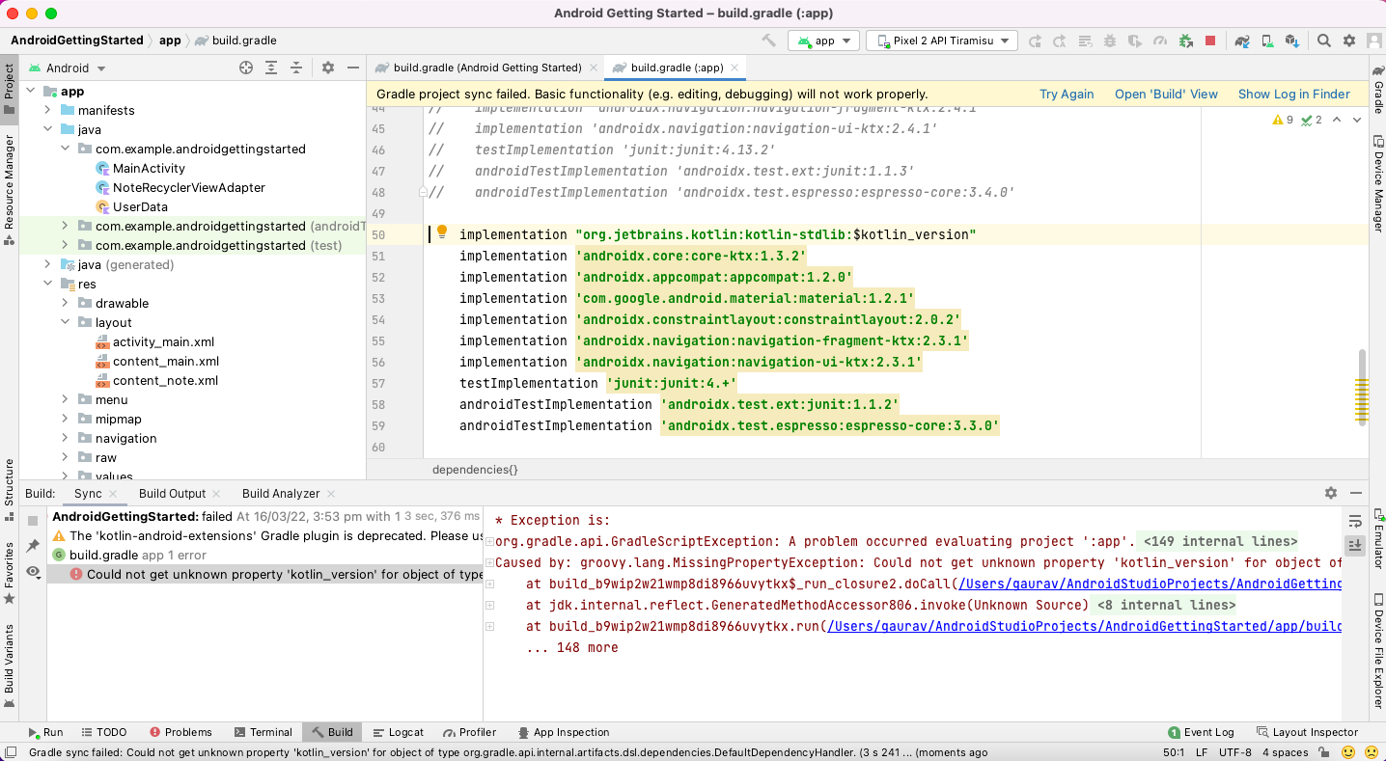Open Project panel options gear

328,68
